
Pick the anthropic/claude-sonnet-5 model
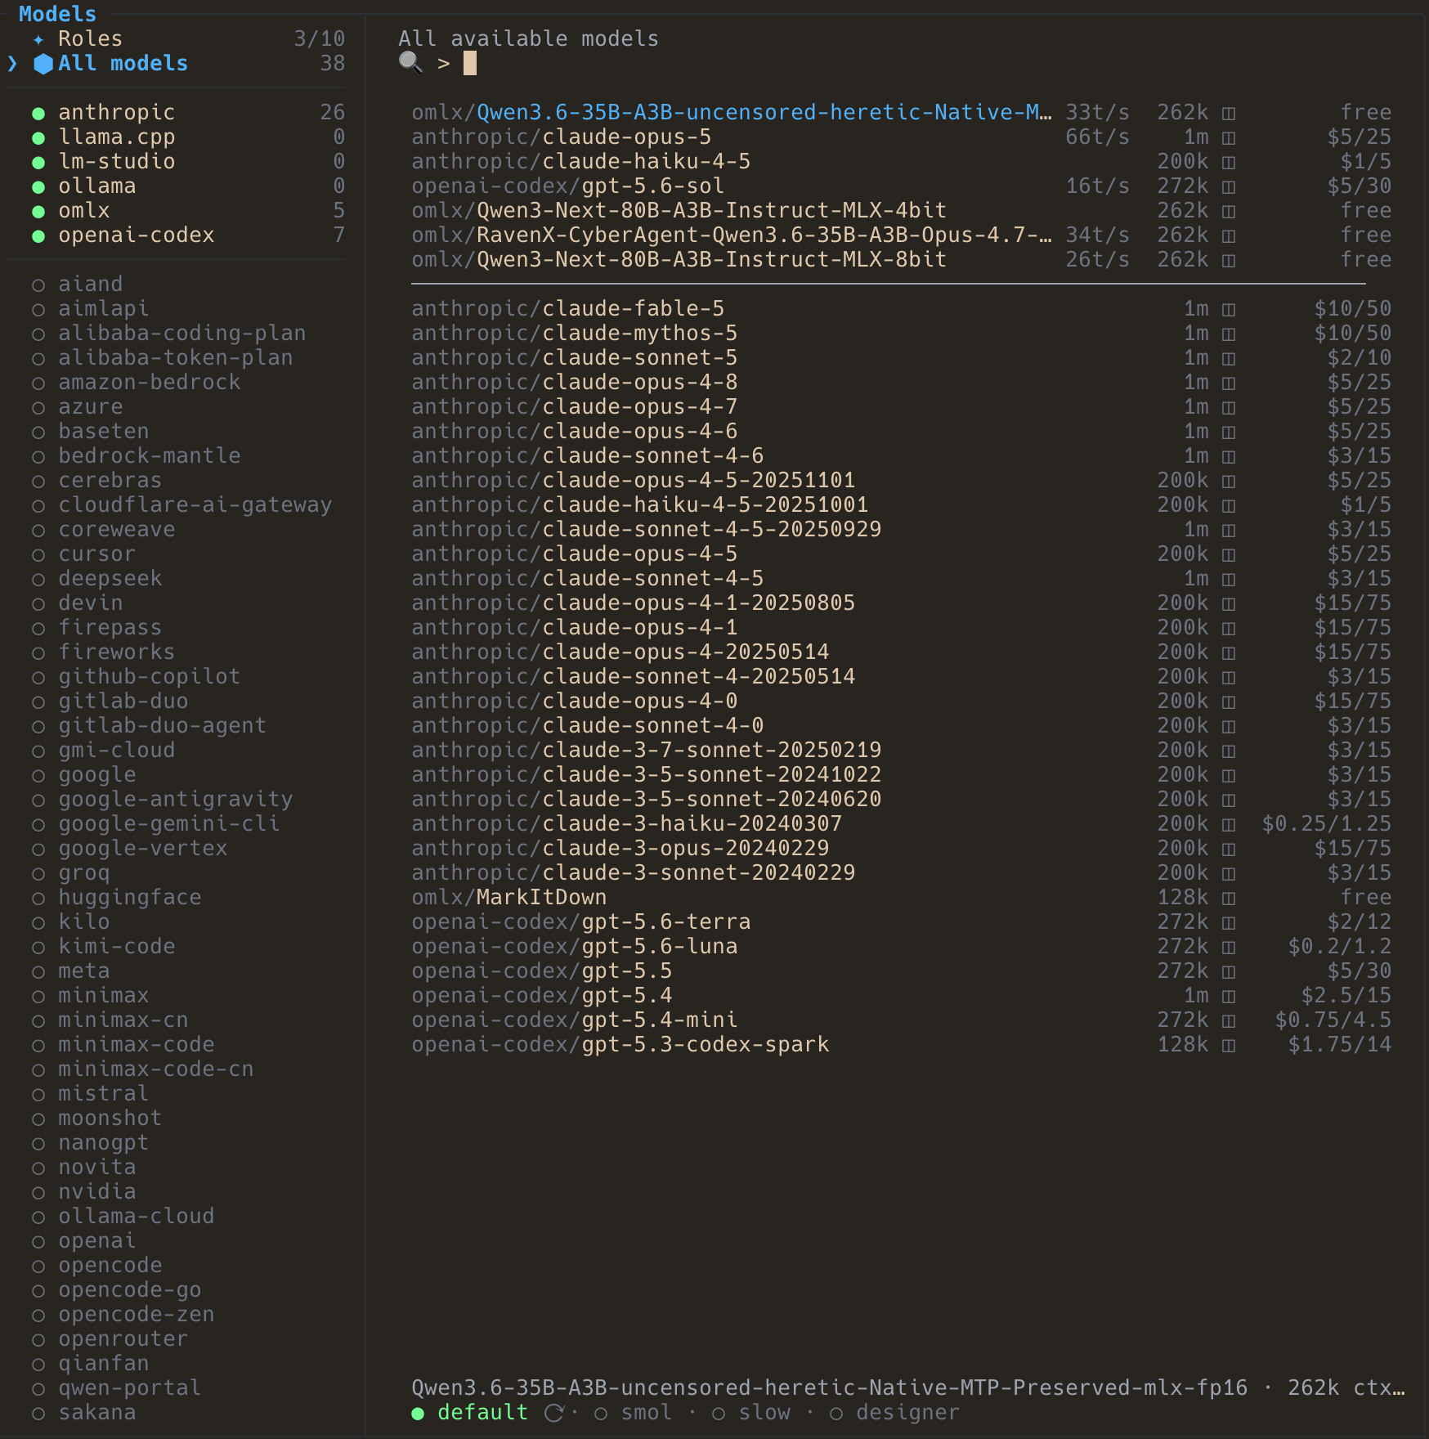pyautogui.click(x=901, y=357)
